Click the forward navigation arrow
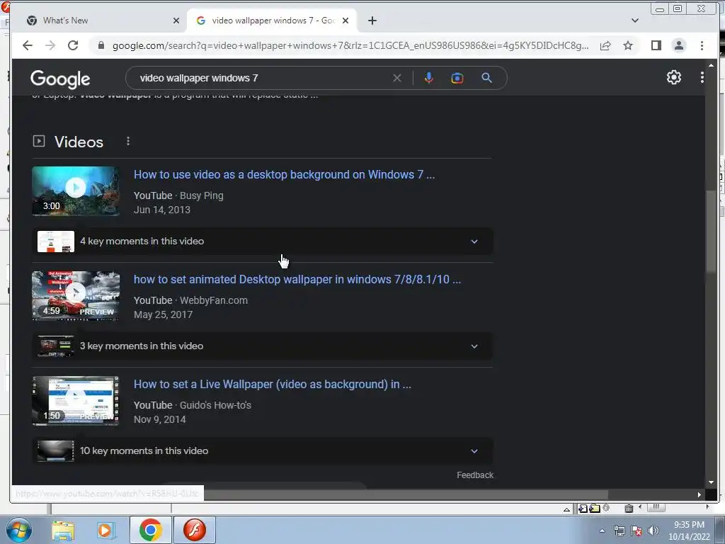Screen dimensions: 725x544 50,45
